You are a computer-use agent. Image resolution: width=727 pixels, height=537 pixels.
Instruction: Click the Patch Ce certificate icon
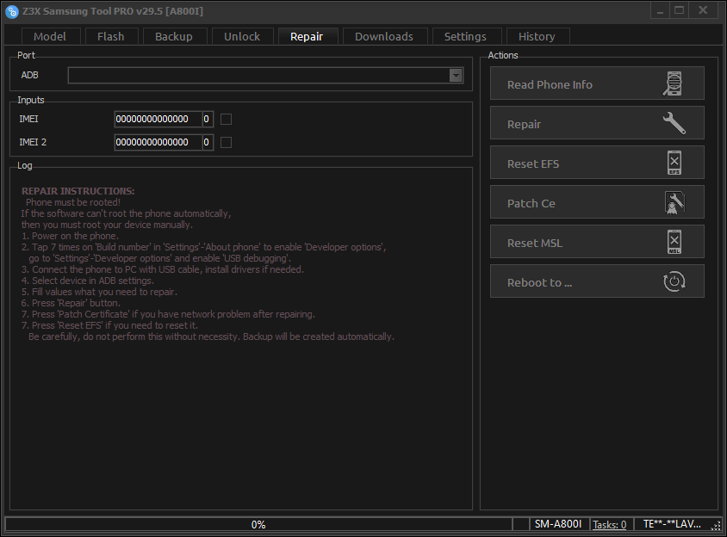click(674, 201)
